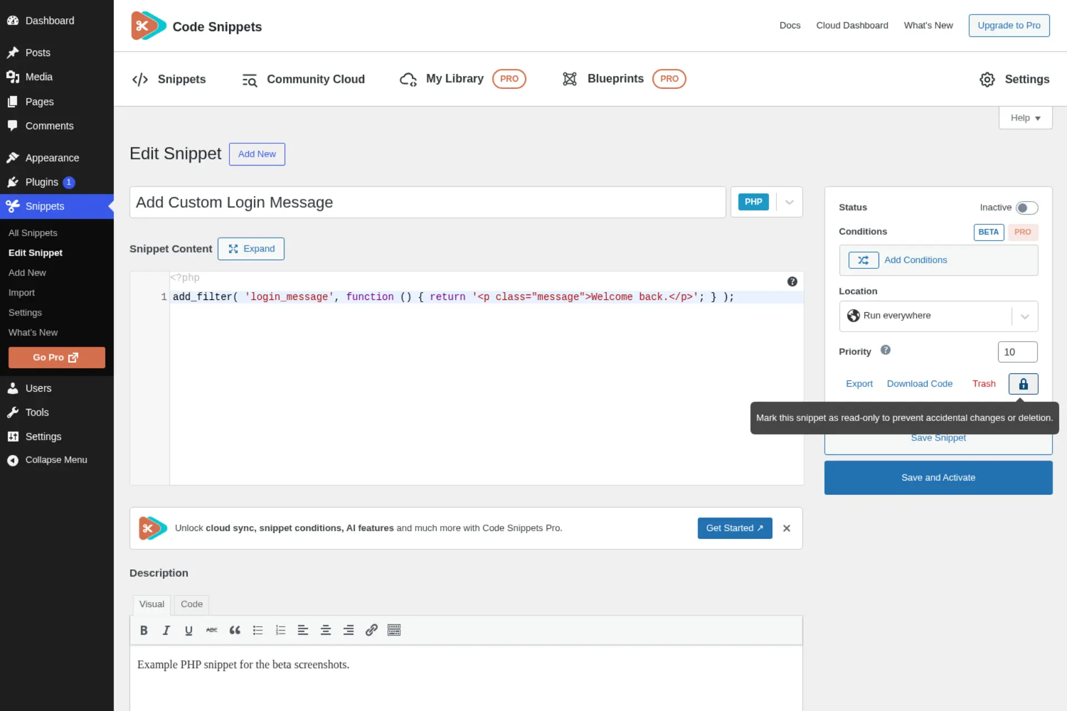Viewport: 1067px width, 711px height.
Task: Apply underline formatting in description
Action: [189, 630]
